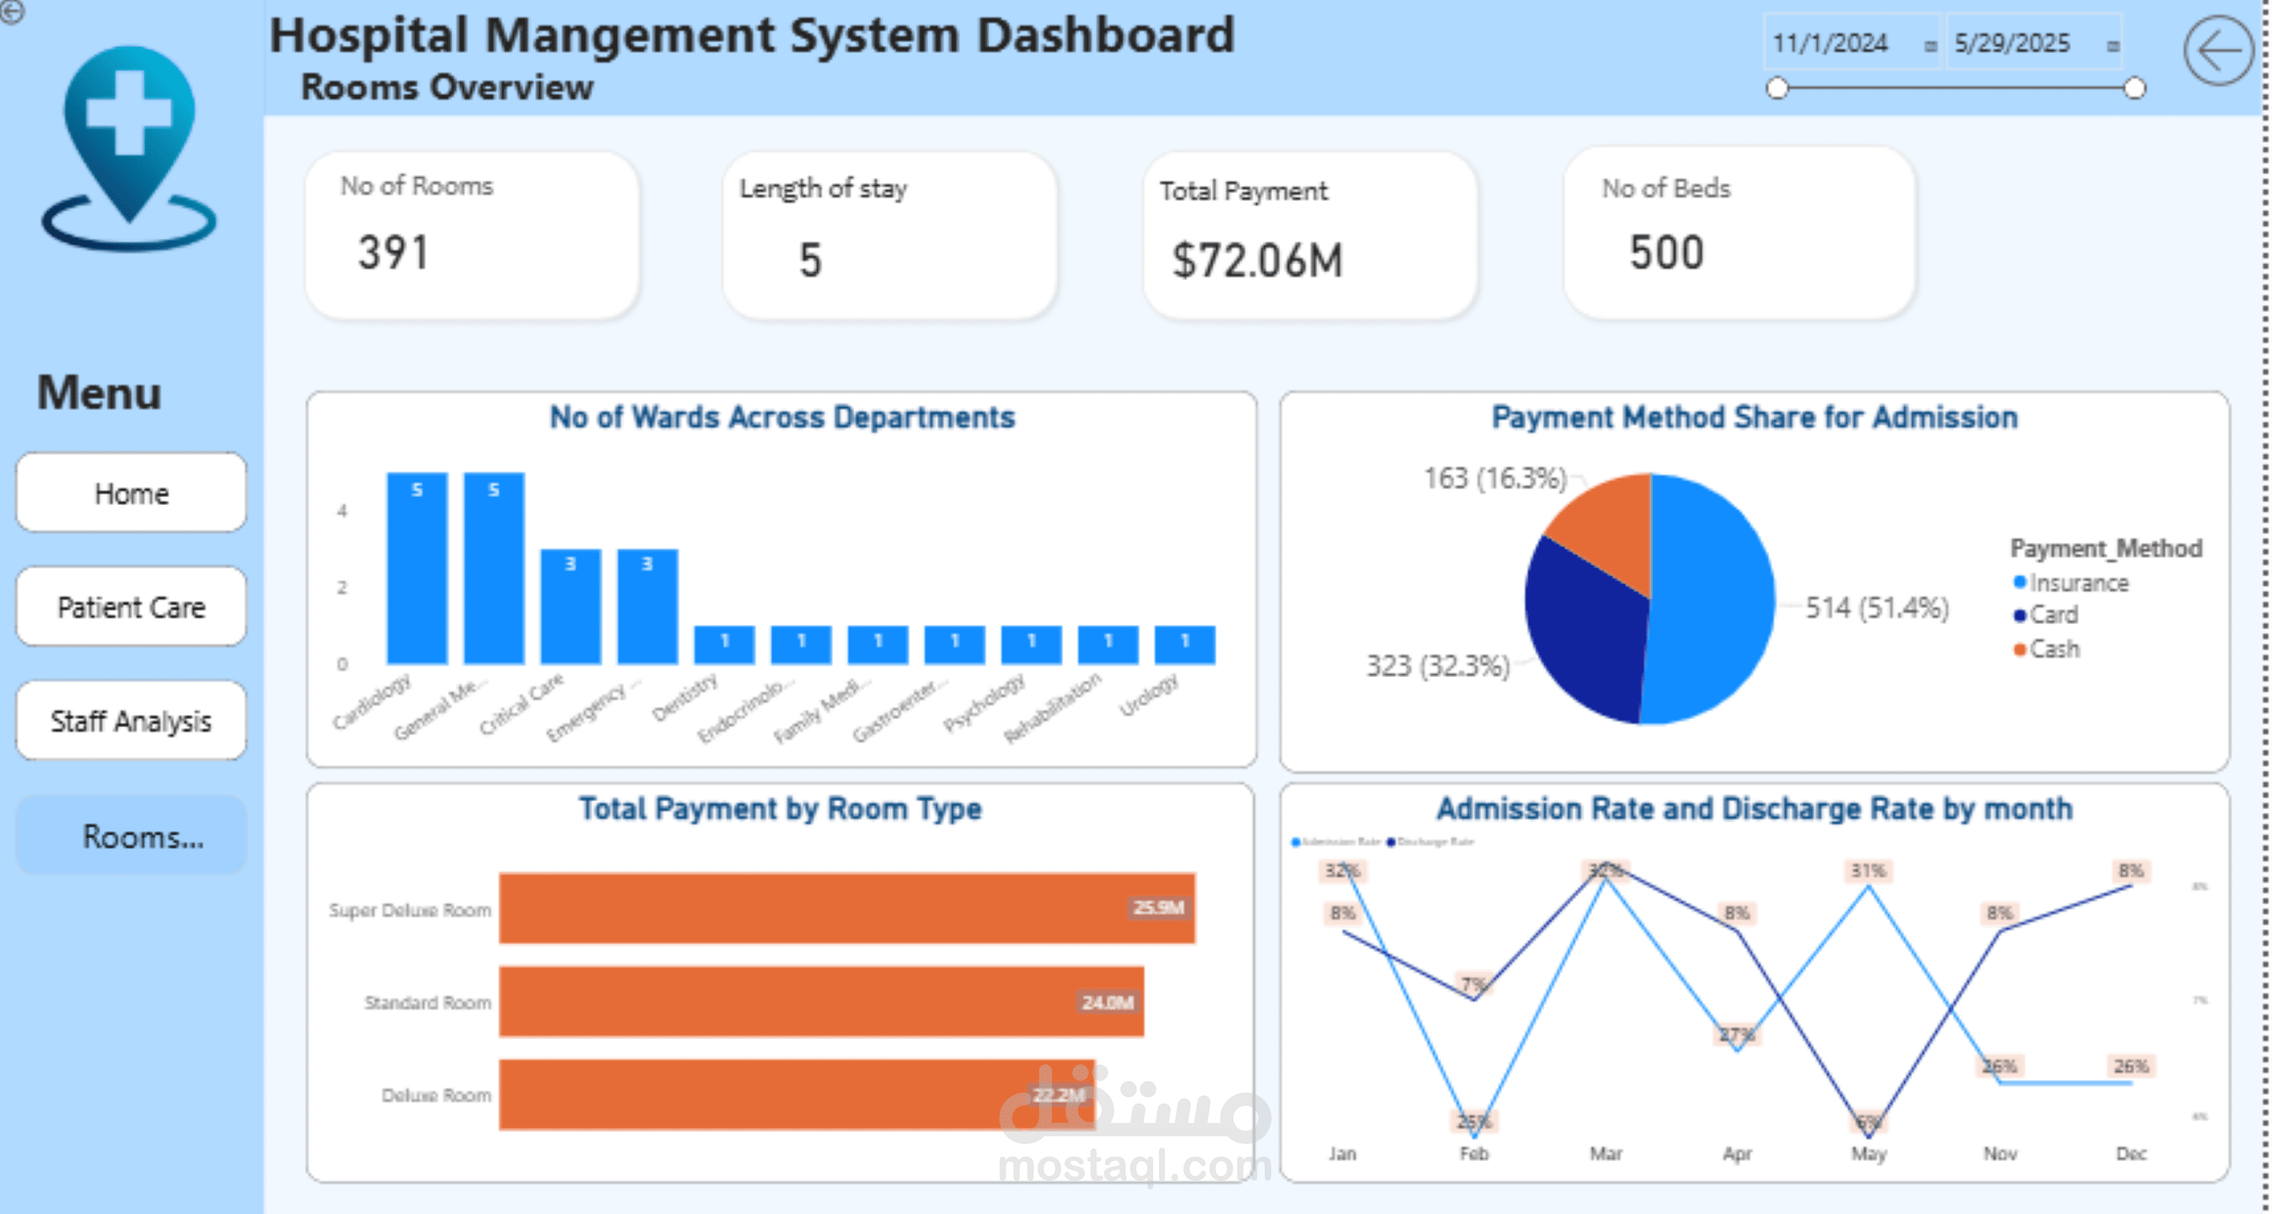Click the small back arrow at top-left corner
2272x1214 pixels.
11,11
